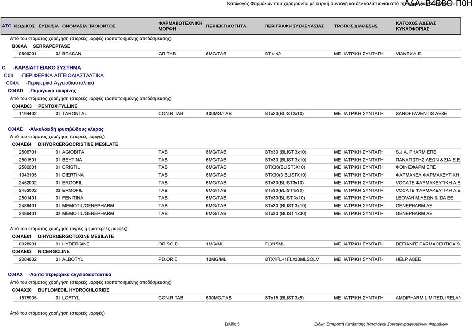Click the TARONTAL product name
The width and height of the screenshot is (472, 327).
74,113
